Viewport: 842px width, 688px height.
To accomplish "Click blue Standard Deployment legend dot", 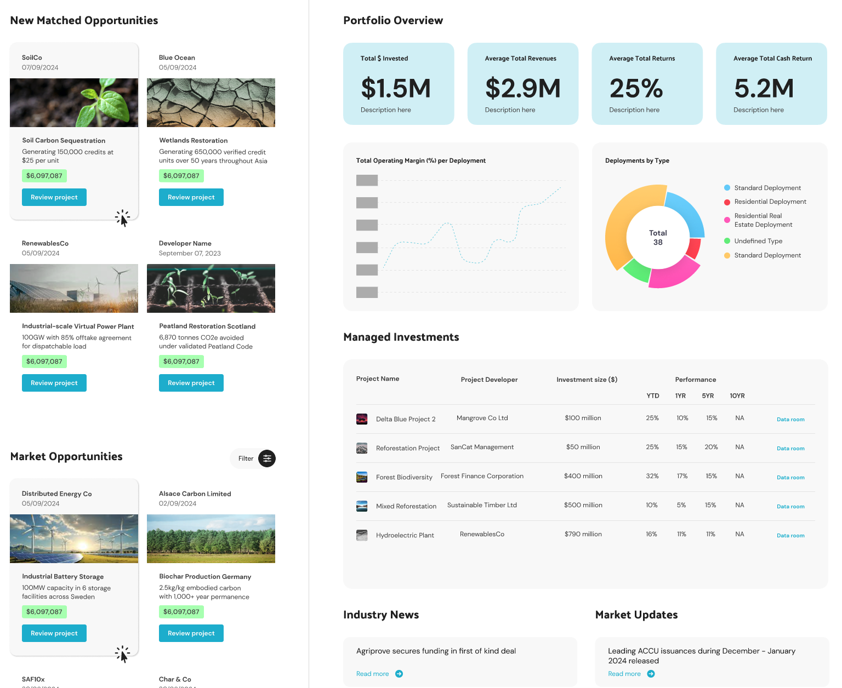I will (x=727, y=188).
